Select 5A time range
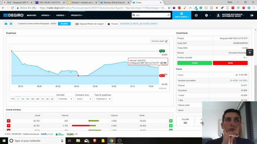This screenshot has height=144, width=257. [x=52, y=99]
